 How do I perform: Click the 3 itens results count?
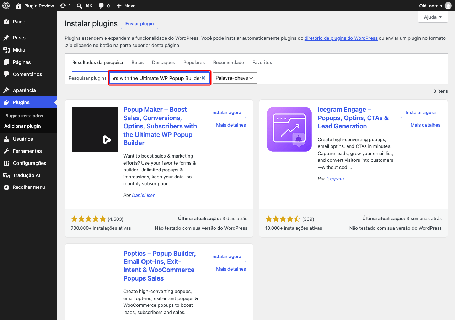[440, 91]
